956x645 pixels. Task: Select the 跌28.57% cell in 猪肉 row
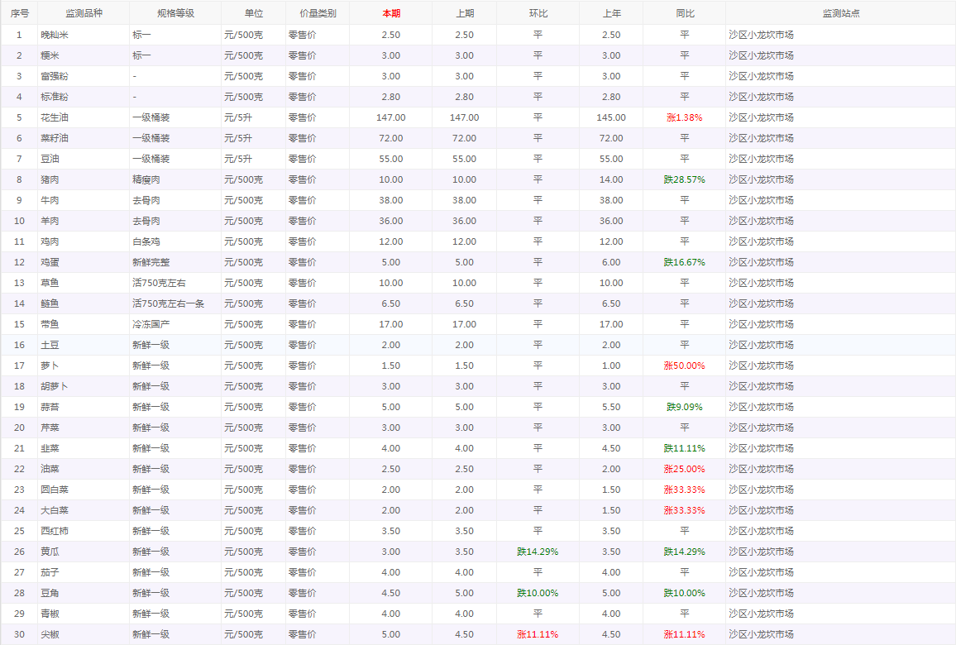(684, 179)
